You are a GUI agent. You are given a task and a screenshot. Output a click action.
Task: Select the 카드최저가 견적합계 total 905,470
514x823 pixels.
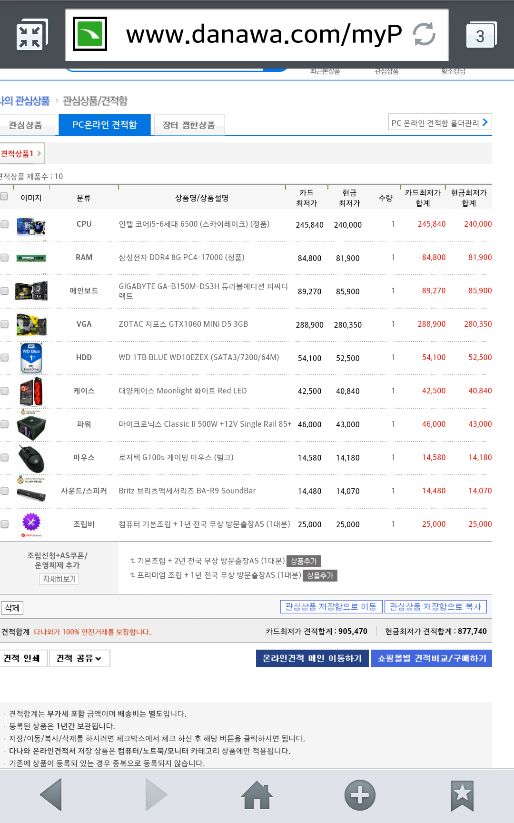coord(353,631)
